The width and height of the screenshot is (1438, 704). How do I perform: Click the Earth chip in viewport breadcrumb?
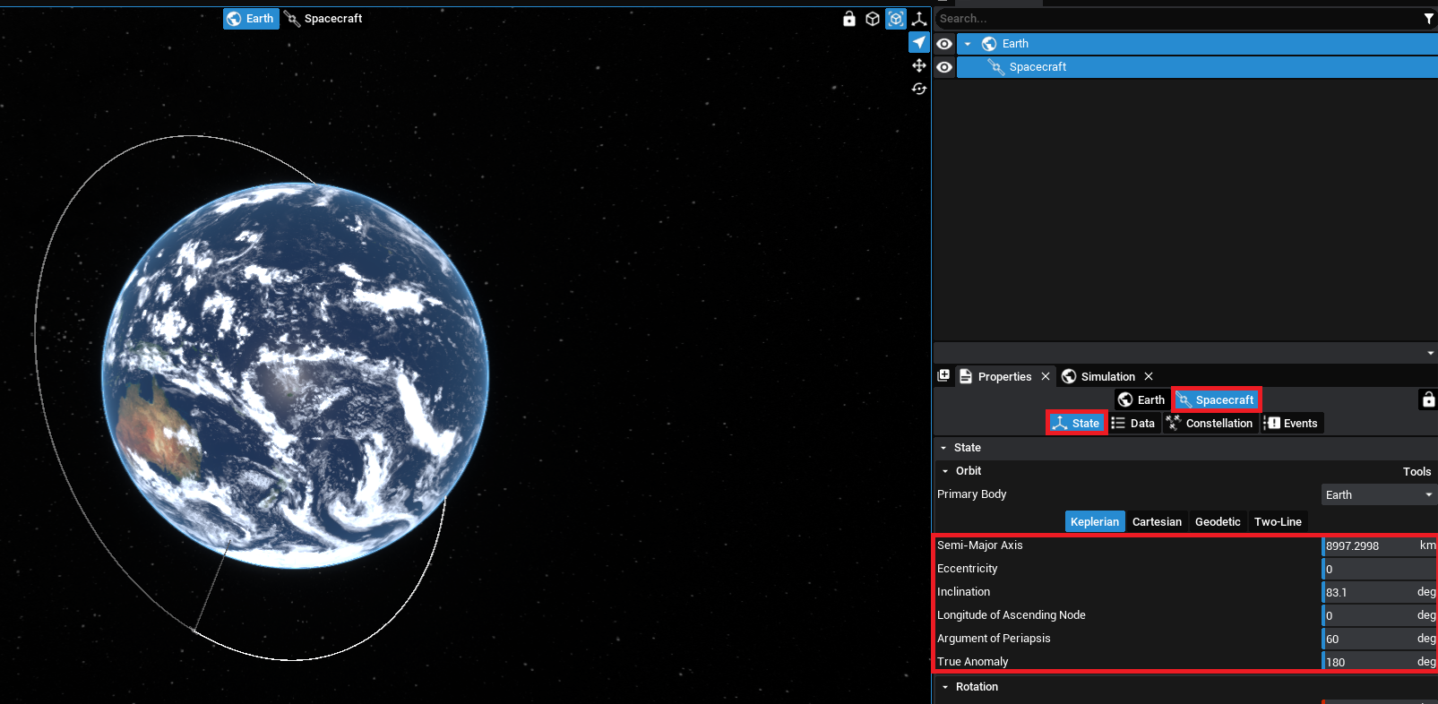[x=251, y=19]
